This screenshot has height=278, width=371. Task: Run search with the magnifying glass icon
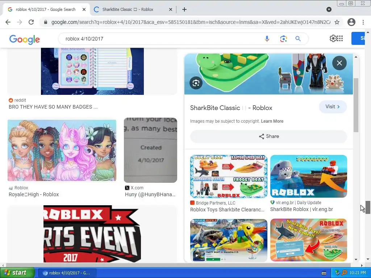click(298, 39)
